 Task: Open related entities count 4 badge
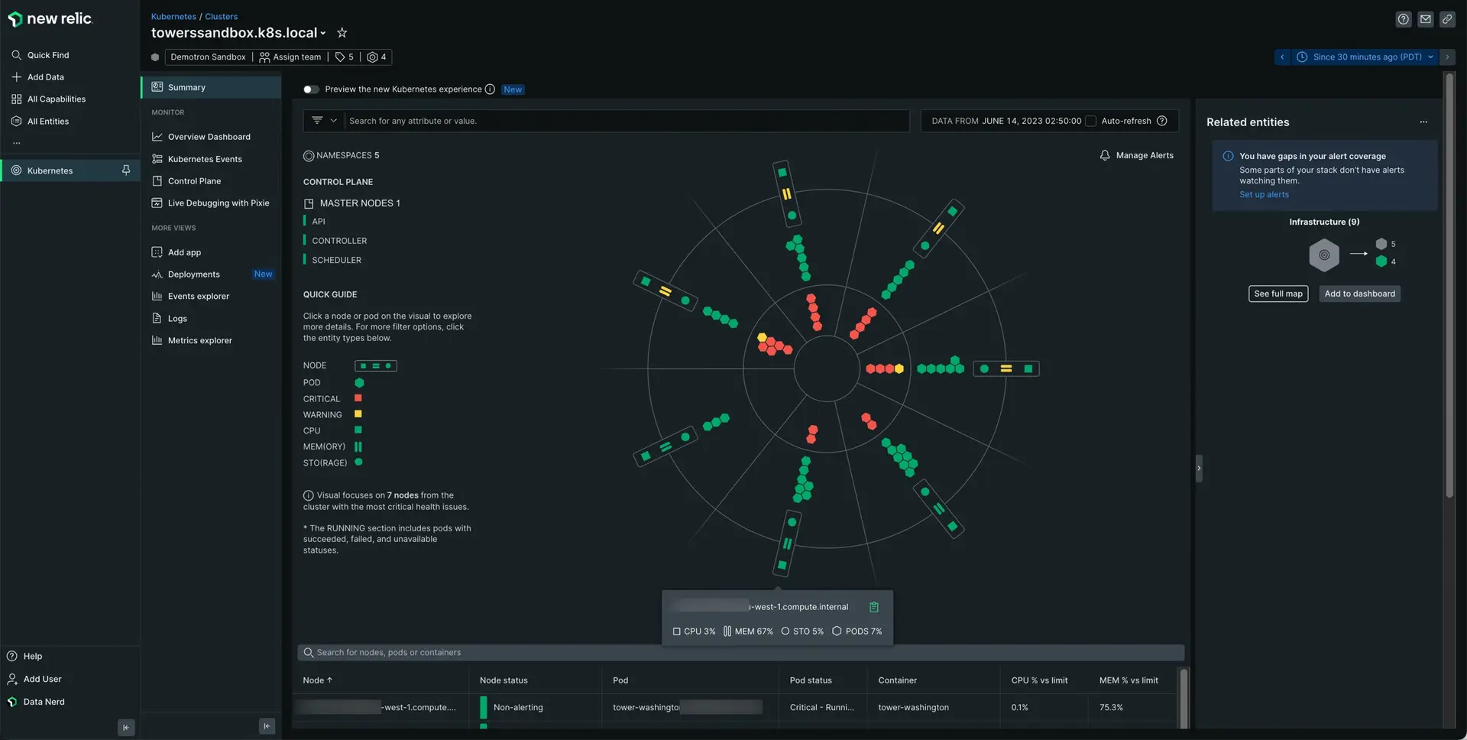pos(377,57)
